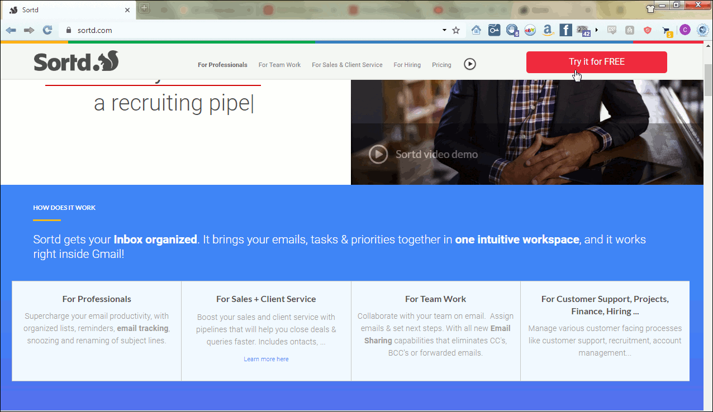Click the Sortd squirrel logo
The width and height of the screenshot is (713, 412).
[76, 61]
